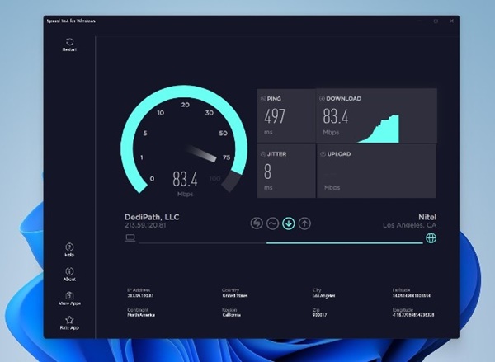The height and width of the screenshot is (362, 495).
Task: Click the Continent value North America
Action: point(141,315)
